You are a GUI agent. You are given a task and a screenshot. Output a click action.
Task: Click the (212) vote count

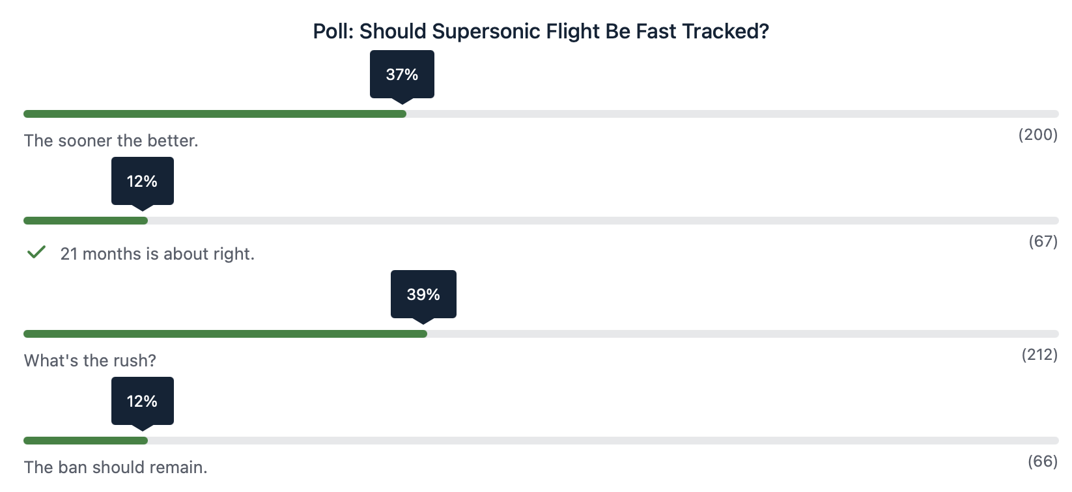point(1039,355)
